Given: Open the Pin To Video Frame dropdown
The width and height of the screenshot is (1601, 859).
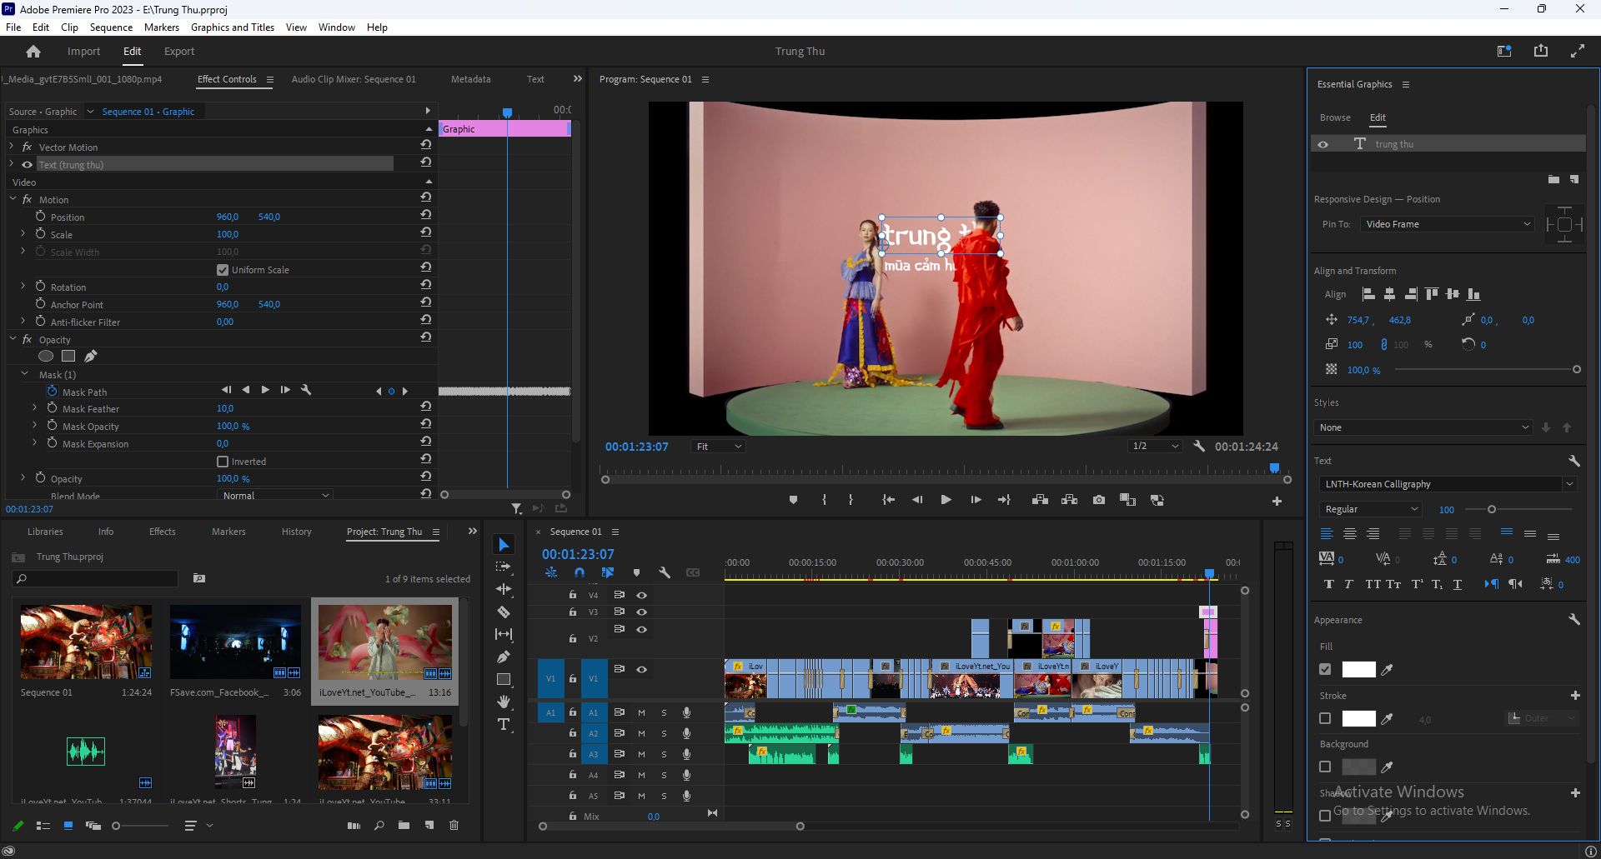Looking at the screenshot, I should coord(1447,224).
